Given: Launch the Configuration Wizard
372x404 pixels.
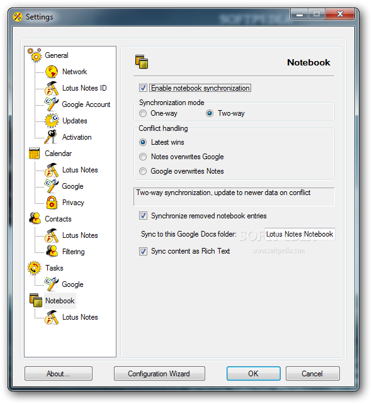Looking at the screenshot, I should tap(159, 374).
